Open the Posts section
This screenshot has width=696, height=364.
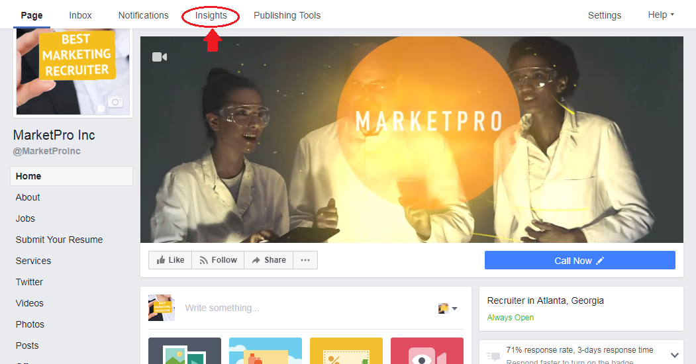[x=27, y=346]
